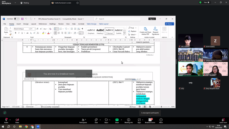The width and height of the screenshot is (229, 129).
Task: Click the Paste clipboard icon
Action: click(6, 29)
